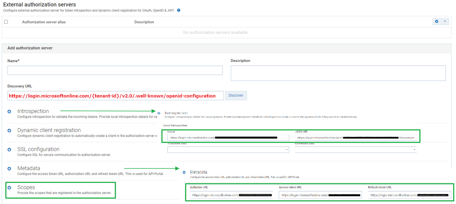The image size is (456, 204).
Task: Expand the SSL configuration section icon
Action: click(x=9, y=150)
